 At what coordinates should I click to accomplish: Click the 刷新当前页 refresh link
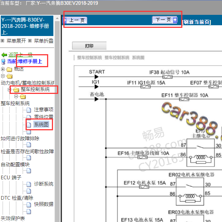tap(196, 22)
